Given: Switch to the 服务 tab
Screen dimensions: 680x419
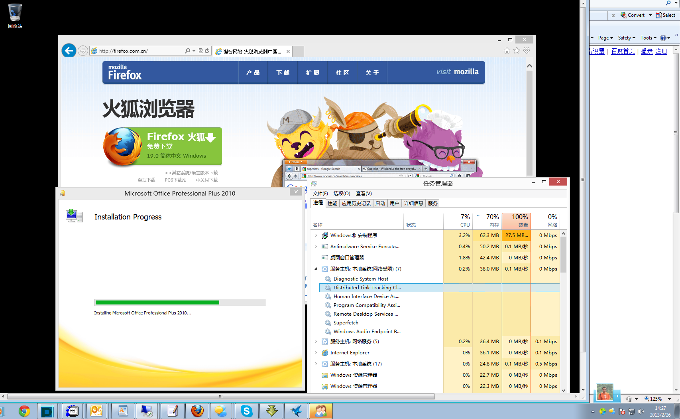Looking at the screenshot, I should [433, 204].
